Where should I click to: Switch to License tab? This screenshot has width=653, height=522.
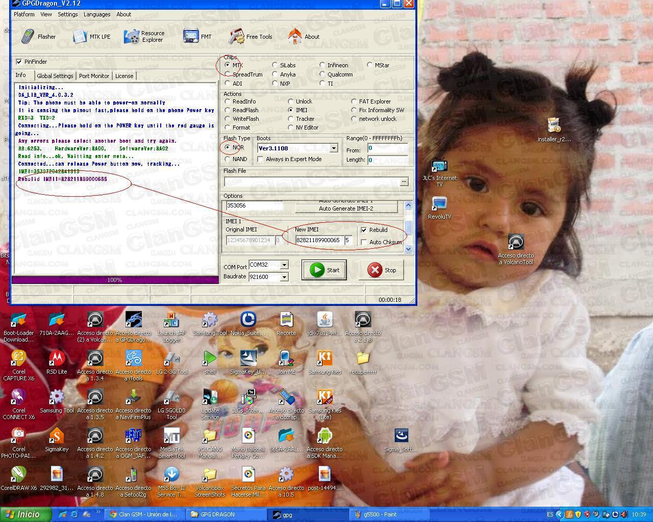point(124,76)
